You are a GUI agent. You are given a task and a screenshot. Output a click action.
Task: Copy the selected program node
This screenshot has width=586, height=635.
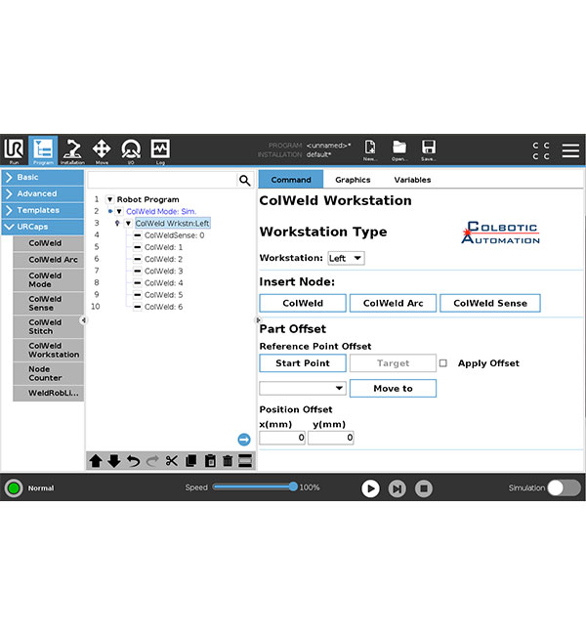pyautogui.click(x=190, y=461)
